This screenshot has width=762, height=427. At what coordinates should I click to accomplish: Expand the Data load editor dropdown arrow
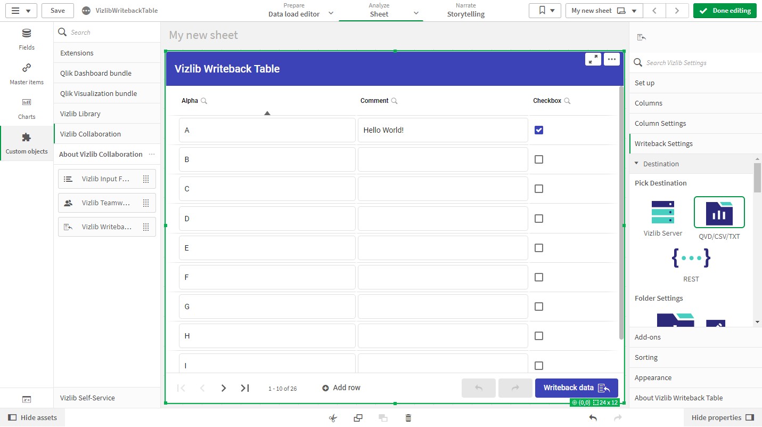click(x=331, y=13)
